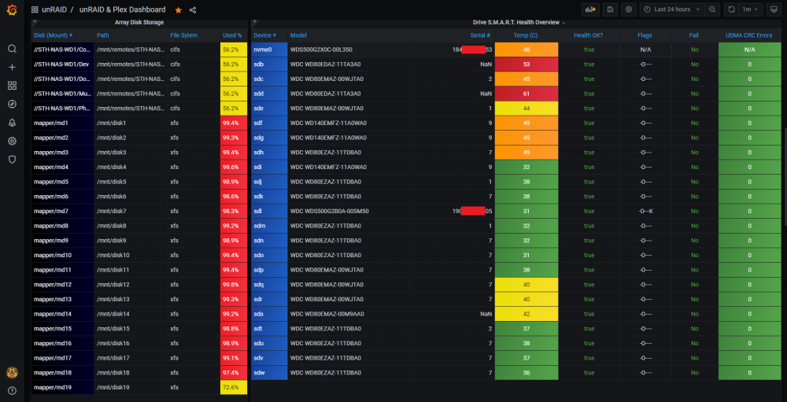The image size is (787, 402).
Task: Click the N/A flags cell for nvme0
Action: click(x=645, y=50)
